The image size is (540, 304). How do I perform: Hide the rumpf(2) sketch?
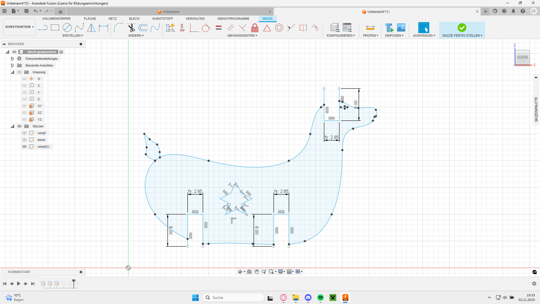(x=24, y=147)
